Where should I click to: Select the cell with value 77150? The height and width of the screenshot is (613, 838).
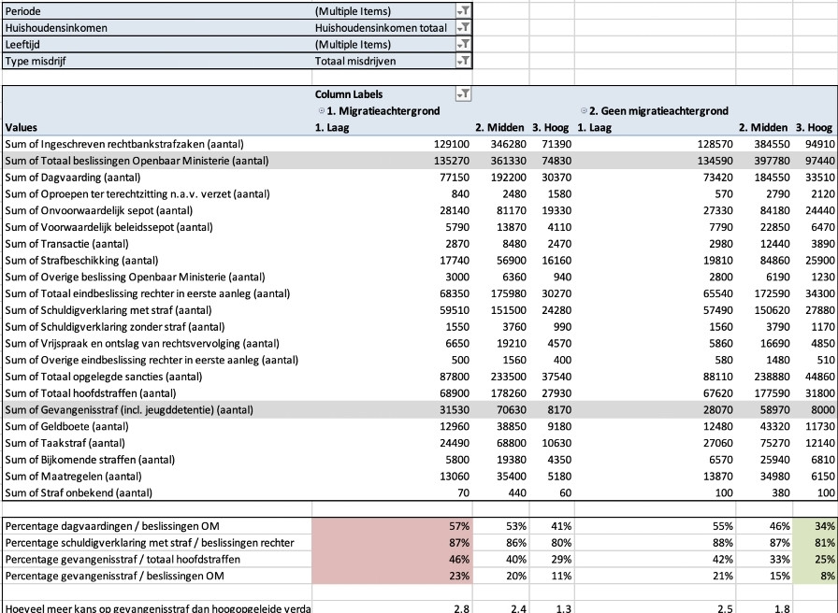392,177
